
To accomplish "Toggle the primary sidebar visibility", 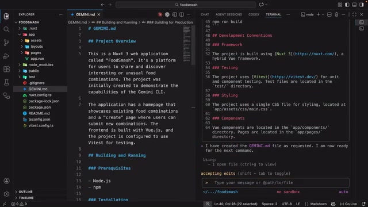I will [x=347, y=5].
